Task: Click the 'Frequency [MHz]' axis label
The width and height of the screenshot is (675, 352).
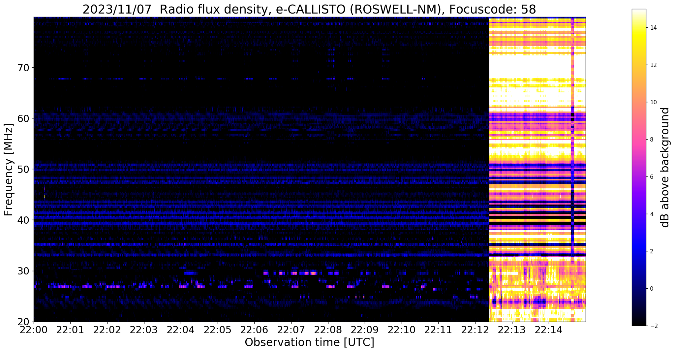Action: click(9, 170)
